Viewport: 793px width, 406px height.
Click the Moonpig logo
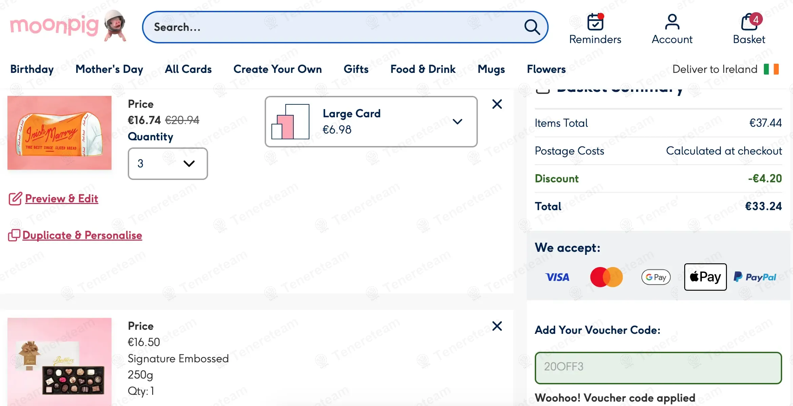pos(68,26)
